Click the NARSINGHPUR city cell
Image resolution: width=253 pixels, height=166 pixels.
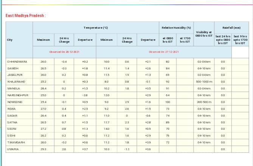tap(17, 95)
